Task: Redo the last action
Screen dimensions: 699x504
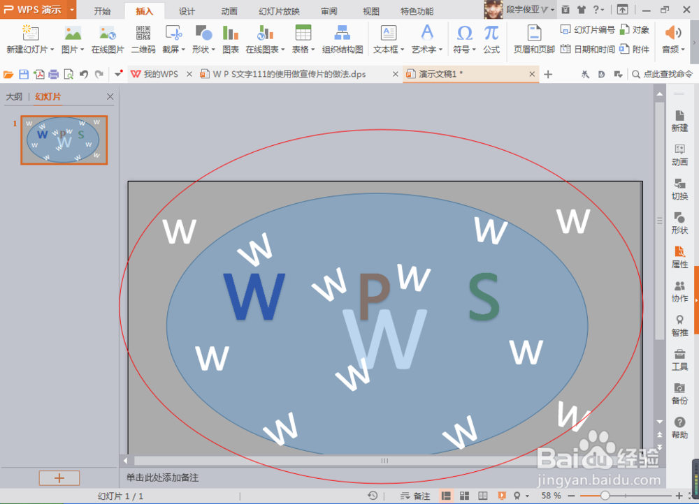Action: 99,75
